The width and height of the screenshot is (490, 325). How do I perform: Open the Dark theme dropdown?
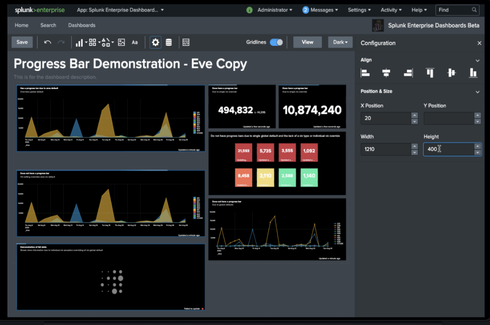pos(340,42)
